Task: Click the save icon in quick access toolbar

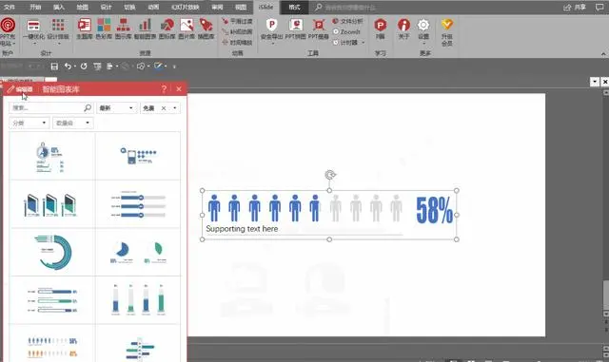Action: coord(54,67)
